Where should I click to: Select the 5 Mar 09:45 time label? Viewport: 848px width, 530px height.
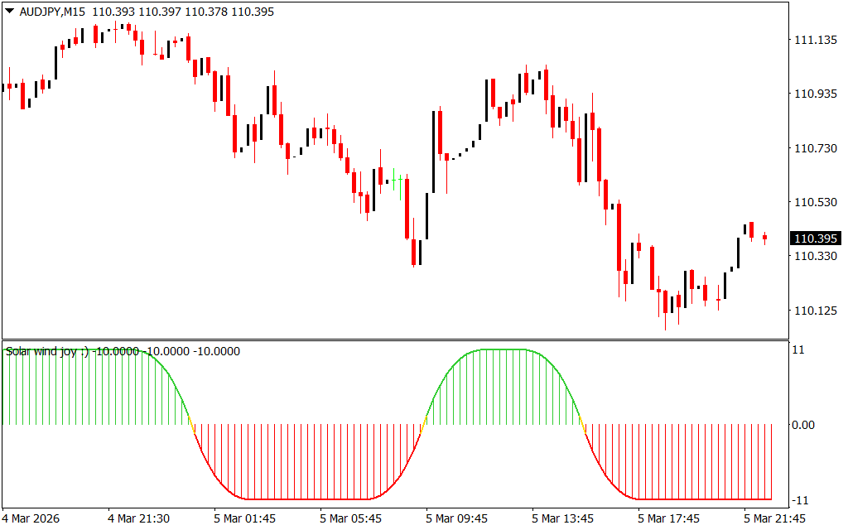point(455,518)
